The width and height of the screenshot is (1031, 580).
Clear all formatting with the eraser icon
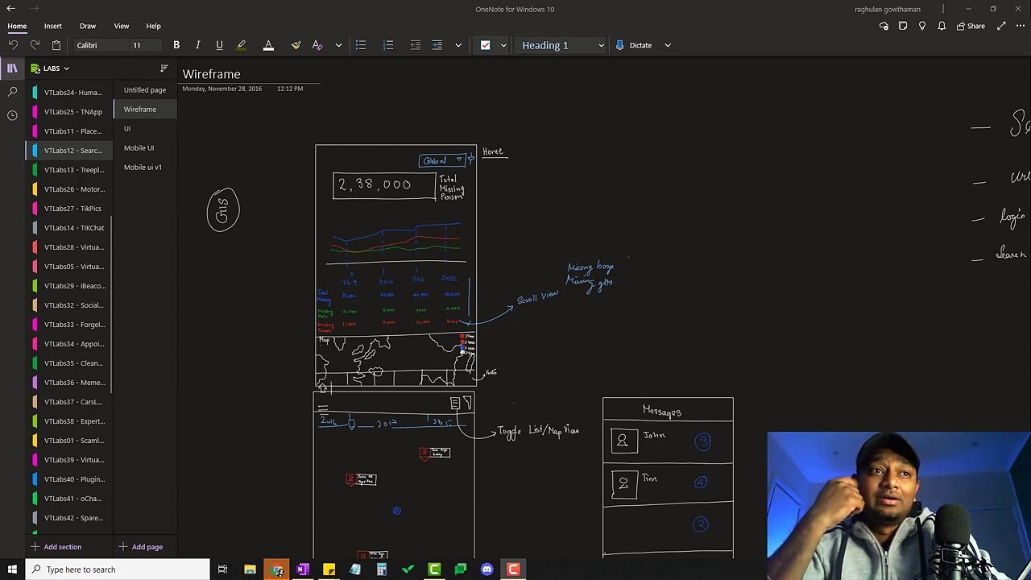click(317, 45)
